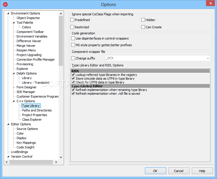The height and width of the screenshot is (179, 217).
Task: Click the Cancel button
Action: point(179,171)
